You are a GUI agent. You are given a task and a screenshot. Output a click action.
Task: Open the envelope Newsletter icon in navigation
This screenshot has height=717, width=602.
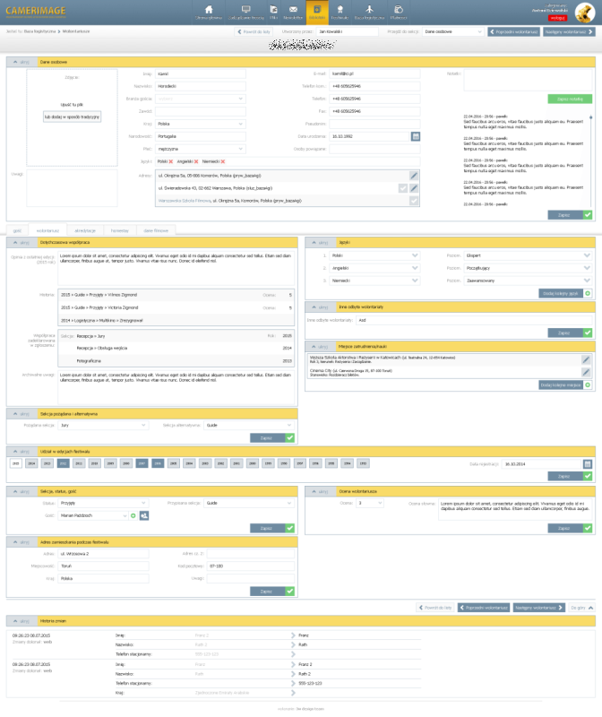tap(292, 10)
